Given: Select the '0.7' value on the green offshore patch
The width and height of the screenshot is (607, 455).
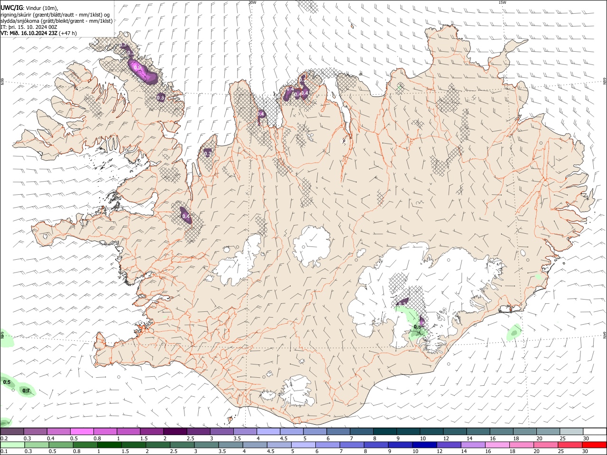Looking at the screenshot, I should [x=27, y=391].
